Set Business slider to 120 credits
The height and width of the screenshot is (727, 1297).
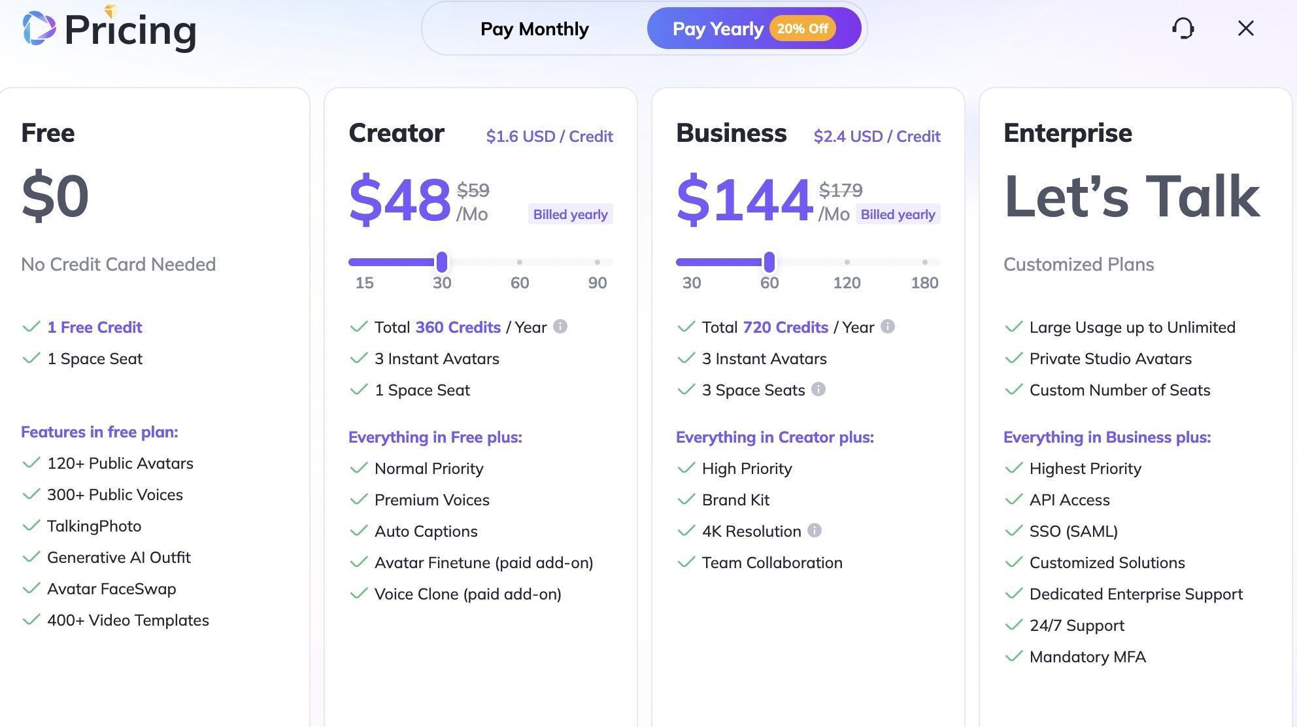847,262
